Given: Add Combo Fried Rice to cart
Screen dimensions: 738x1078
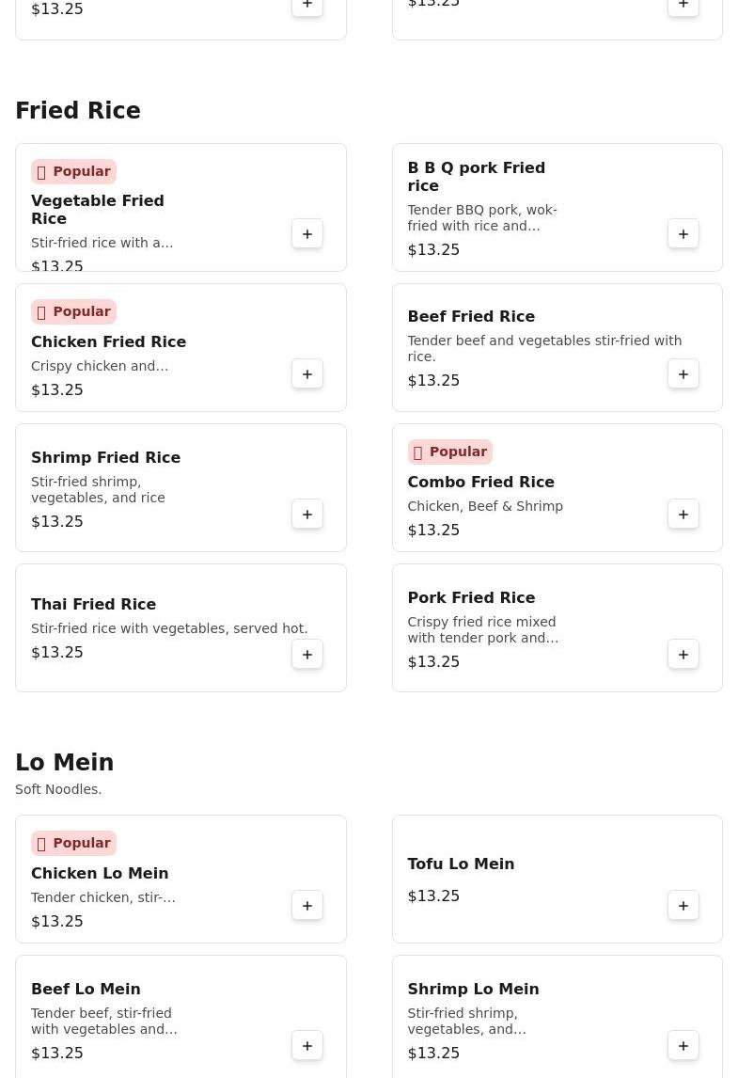Looking at the screenshot, I should [x=683, y=515].
